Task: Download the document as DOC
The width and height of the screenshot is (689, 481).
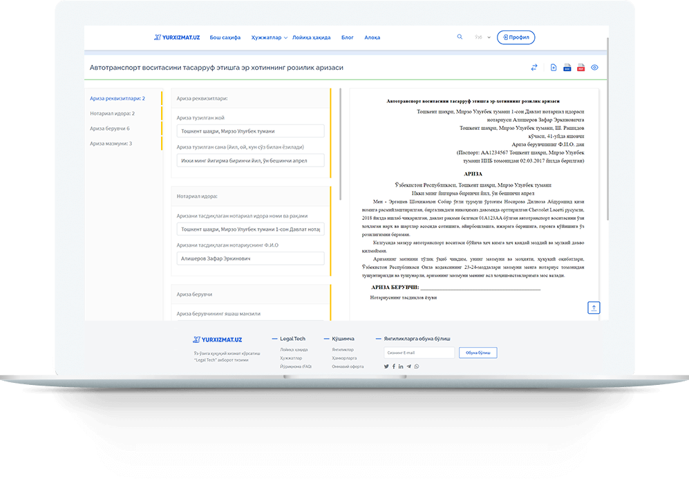Action: (x=567, y=67)
